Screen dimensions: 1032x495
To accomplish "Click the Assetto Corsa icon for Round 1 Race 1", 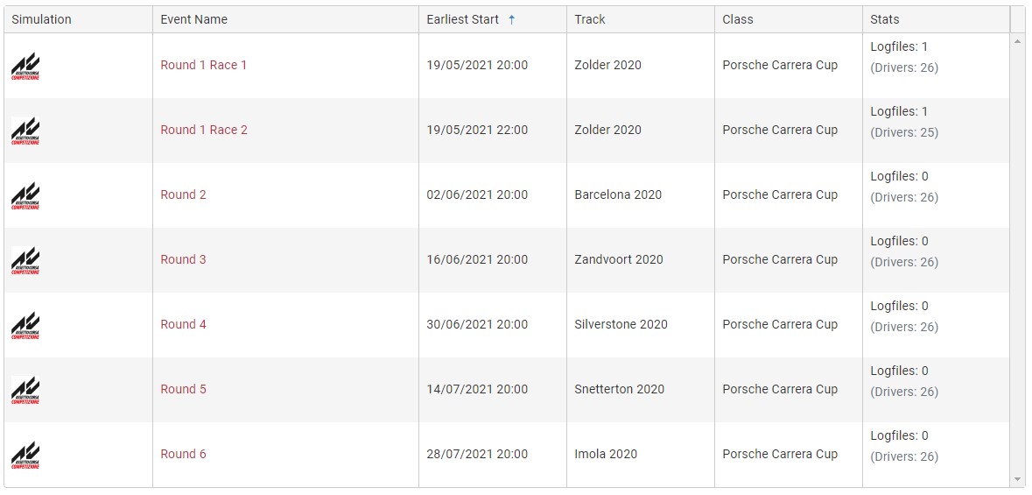I will tap(25, 66).
